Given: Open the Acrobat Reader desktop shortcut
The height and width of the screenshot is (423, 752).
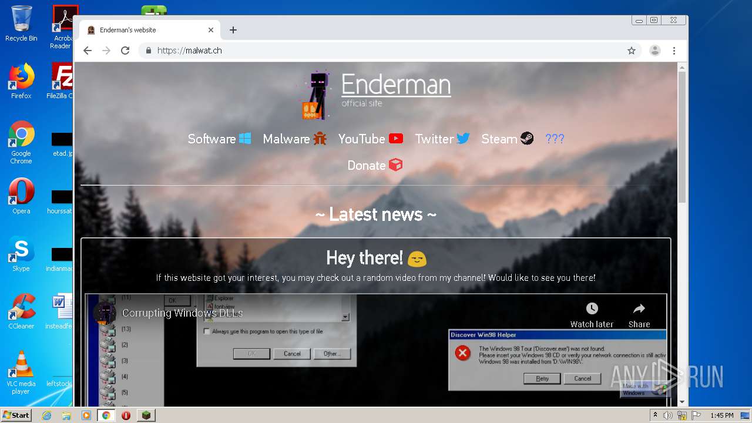Looking at the screenshot, I should click(63, 27).
